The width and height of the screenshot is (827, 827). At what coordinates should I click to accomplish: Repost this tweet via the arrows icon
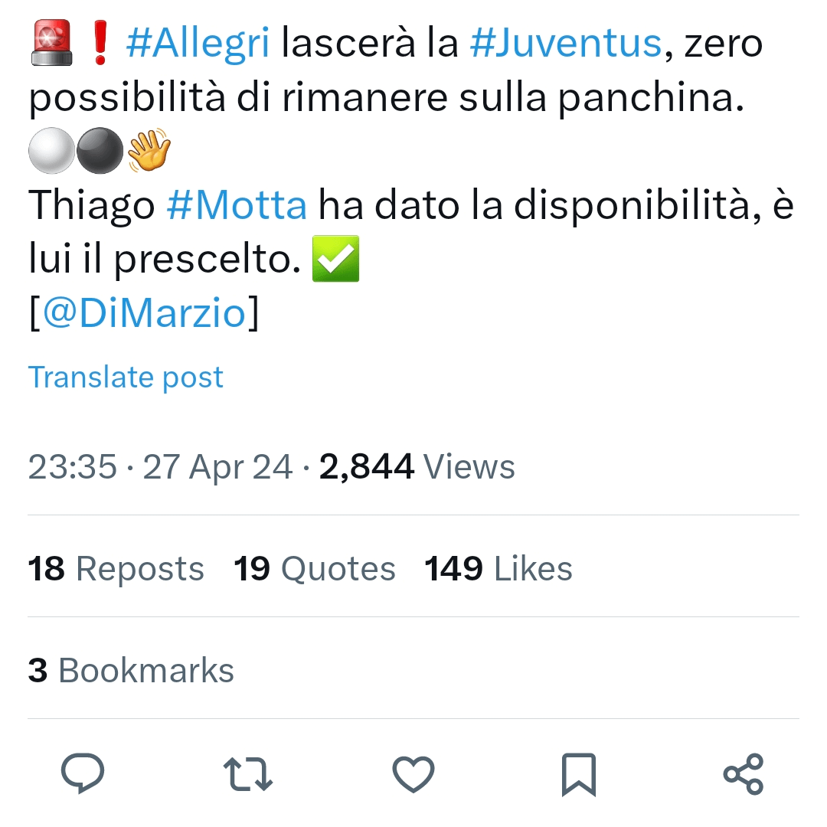[248, 773]
